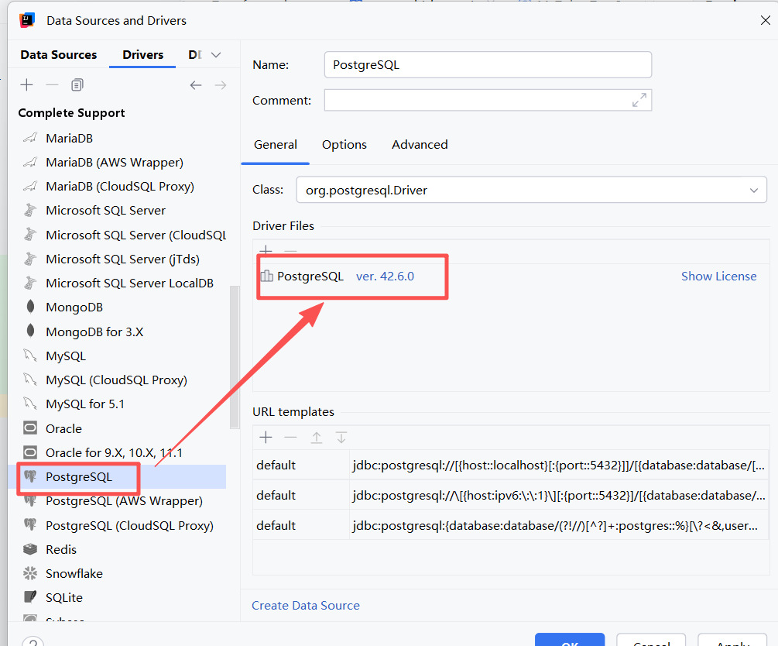Screen dimensions: 778x646
Task: Add a new driver with plus icon
Action: click(x=27, y=85)
